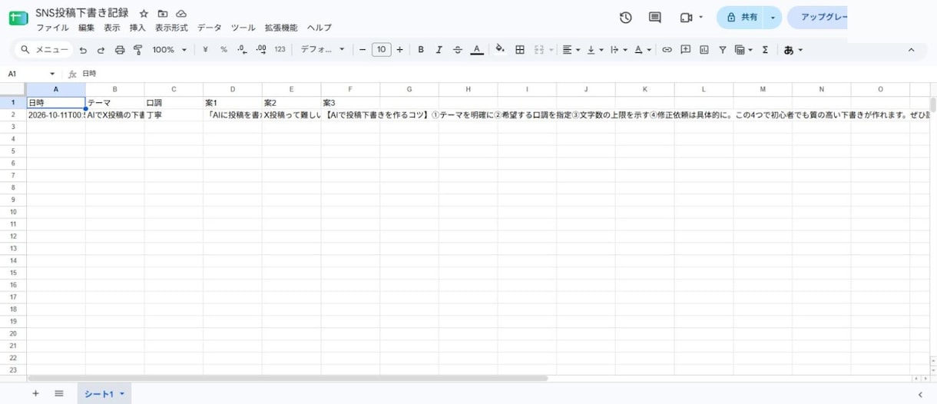Click the print icon in toolbar
The image size is (937, 404).
click(x=120, y=50)
